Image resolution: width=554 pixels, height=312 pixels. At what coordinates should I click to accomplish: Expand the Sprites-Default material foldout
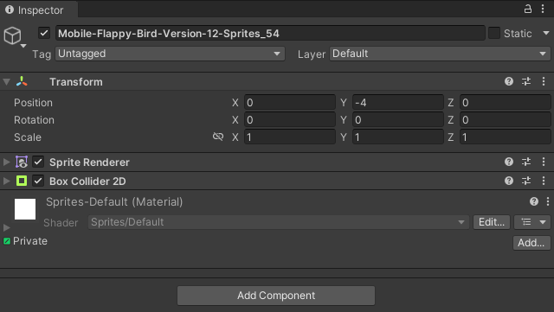pos(6,227)
